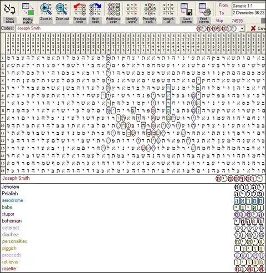Click the Zoom-in magnifier icon
Image resolution: width=266 pixels, height=273 pixels.
[x=46, y=9]
